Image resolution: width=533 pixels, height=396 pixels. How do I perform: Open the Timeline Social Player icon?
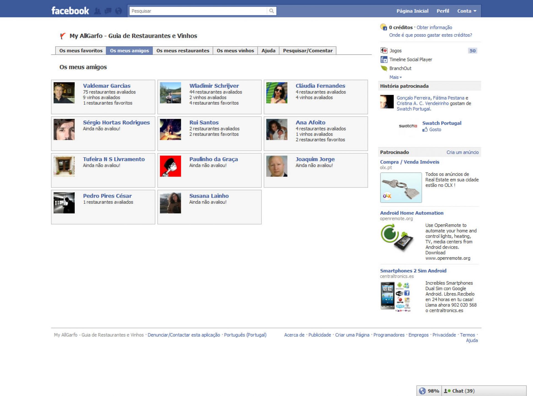coord(384,59)
